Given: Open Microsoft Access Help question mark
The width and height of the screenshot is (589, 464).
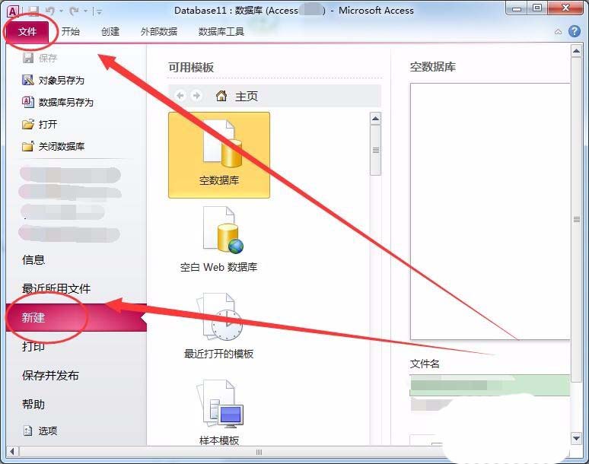Looking at the screenshot, I should [x=575, y=31].
